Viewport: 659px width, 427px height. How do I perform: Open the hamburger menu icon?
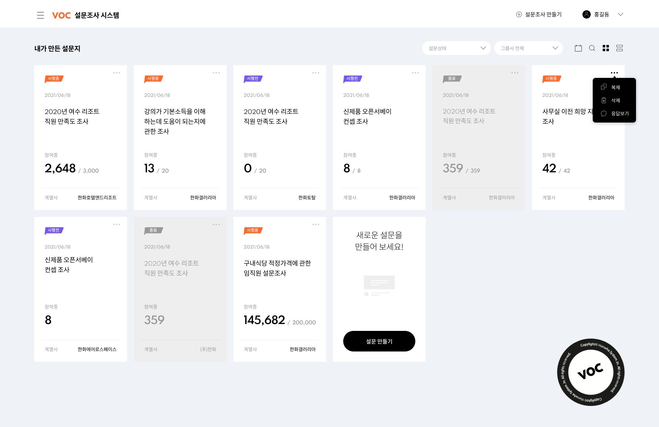(x=41, y=15)
